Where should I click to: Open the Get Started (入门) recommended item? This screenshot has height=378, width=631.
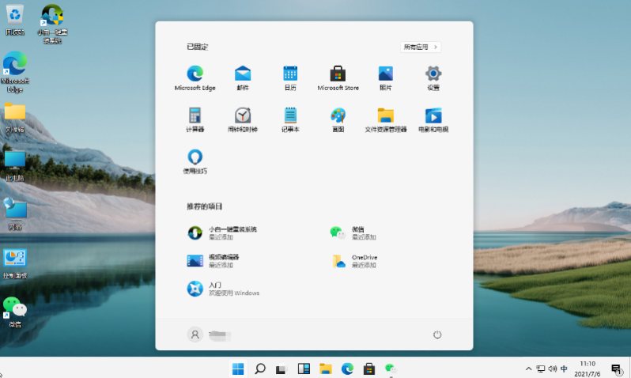click(223, 289)
